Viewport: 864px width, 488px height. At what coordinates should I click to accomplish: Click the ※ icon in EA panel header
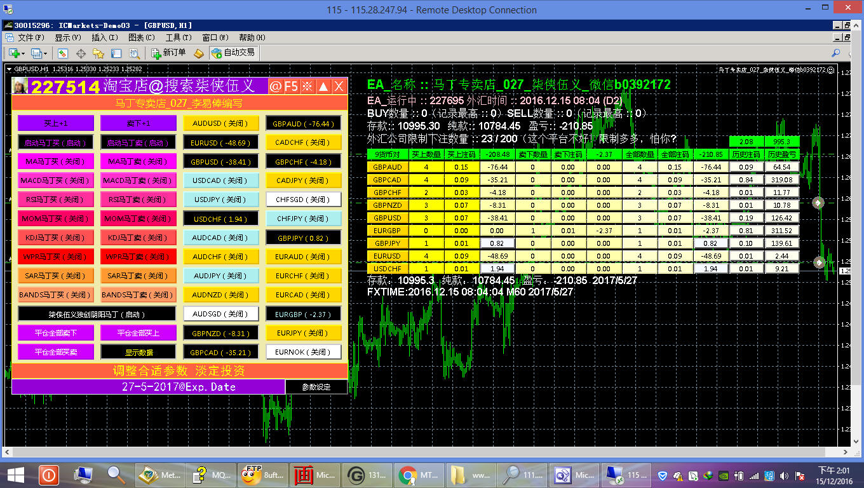[307, 86]
